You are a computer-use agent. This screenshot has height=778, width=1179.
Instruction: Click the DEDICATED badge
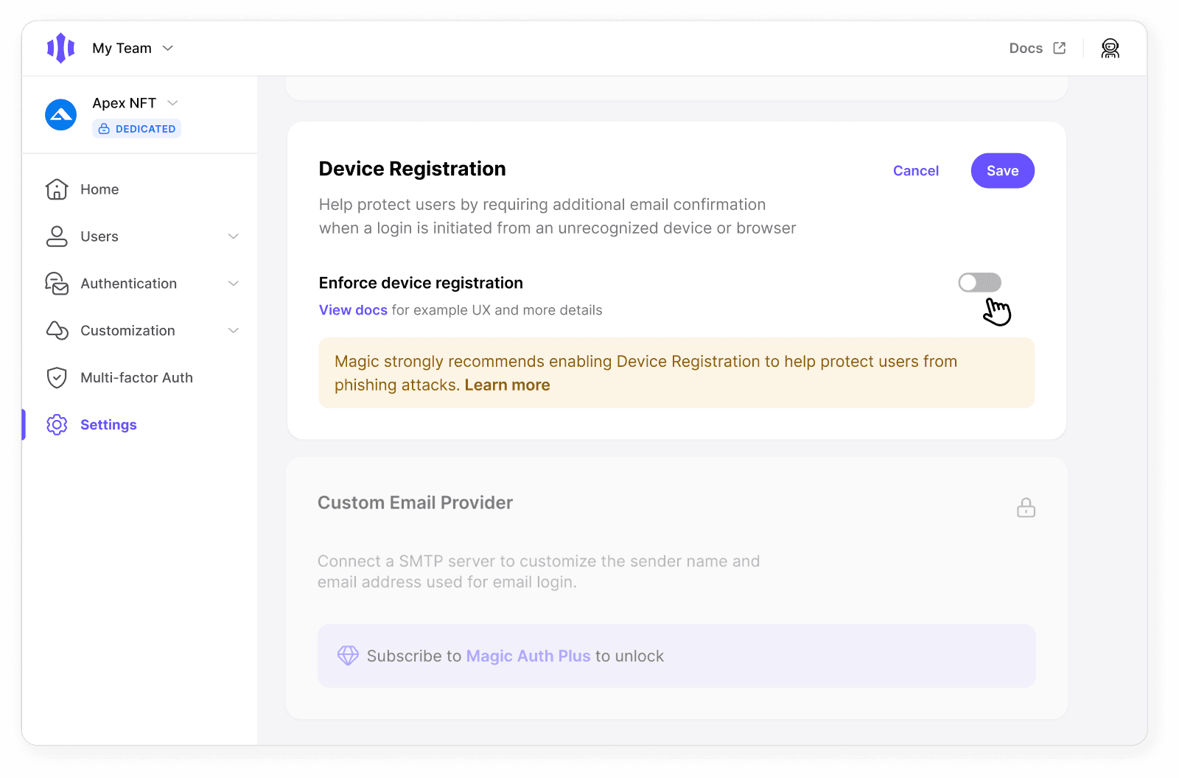[137, 129]
